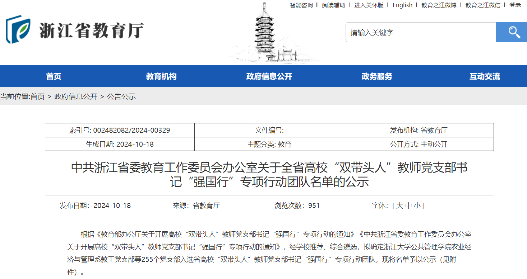The height and width of the screenshot is (279, 527).
Task: Click 公告公示 in the breadcrumb
Action: coord(121,96)
